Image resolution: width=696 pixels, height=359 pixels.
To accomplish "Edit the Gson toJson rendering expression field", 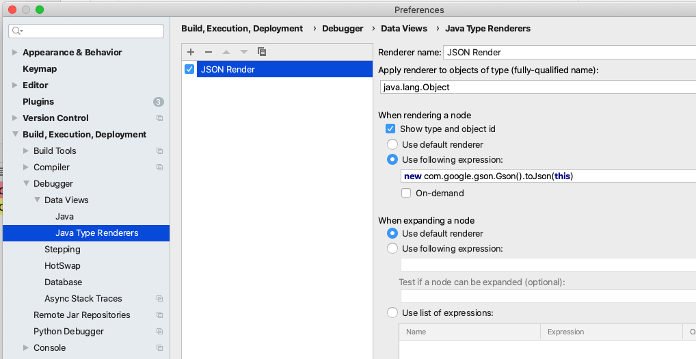I will [x=548, y=176].
